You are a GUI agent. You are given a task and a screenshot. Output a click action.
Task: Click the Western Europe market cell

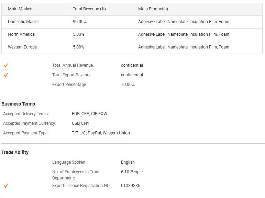(x=22, y=47)
